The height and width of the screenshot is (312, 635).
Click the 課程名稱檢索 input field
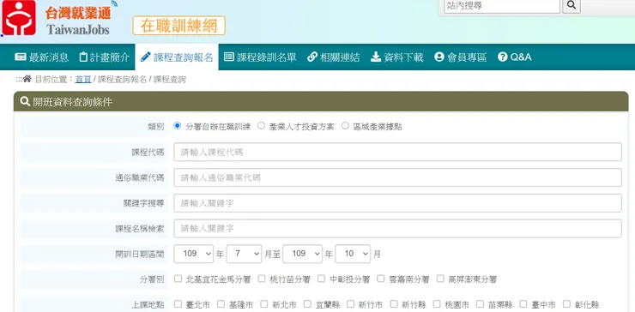397,228
